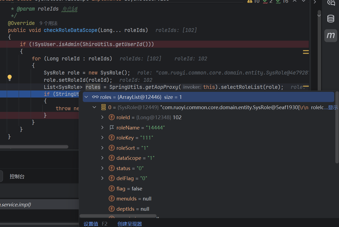
Task: Click role.setRoleId(roleId) in code
Action: point(78,80)
